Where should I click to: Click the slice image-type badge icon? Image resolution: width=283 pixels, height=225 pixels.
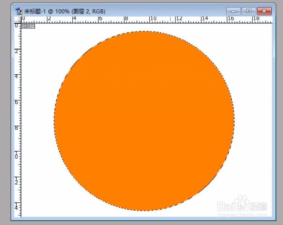point(32,26)
